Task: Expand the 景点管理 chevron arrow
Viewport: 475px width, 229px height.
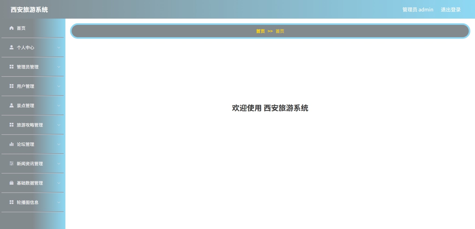Action: click(59, 106)
